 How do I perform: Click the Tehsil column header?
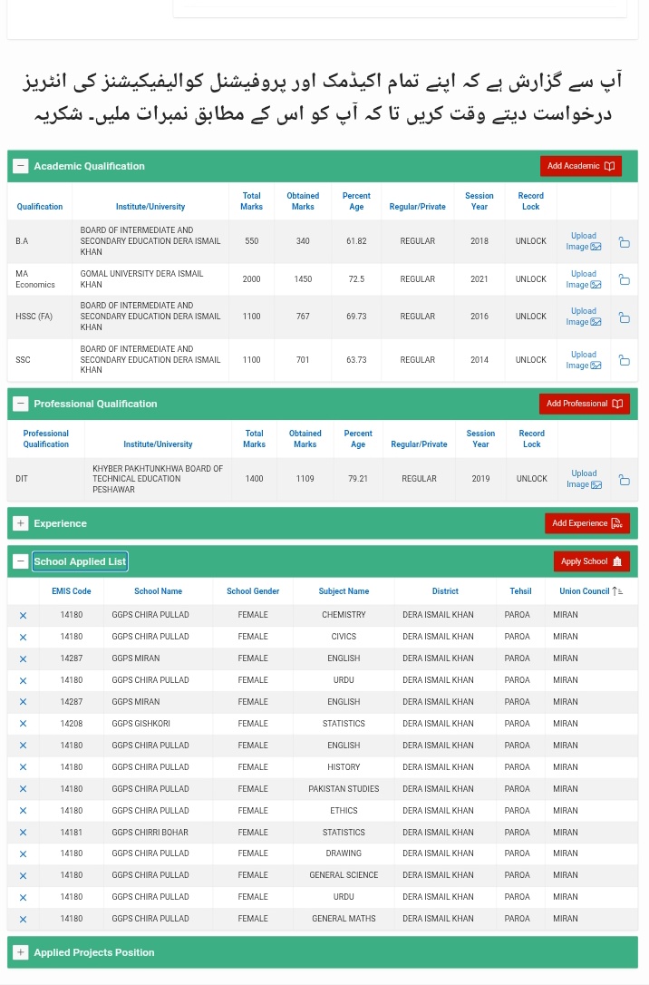coord(520,591)
